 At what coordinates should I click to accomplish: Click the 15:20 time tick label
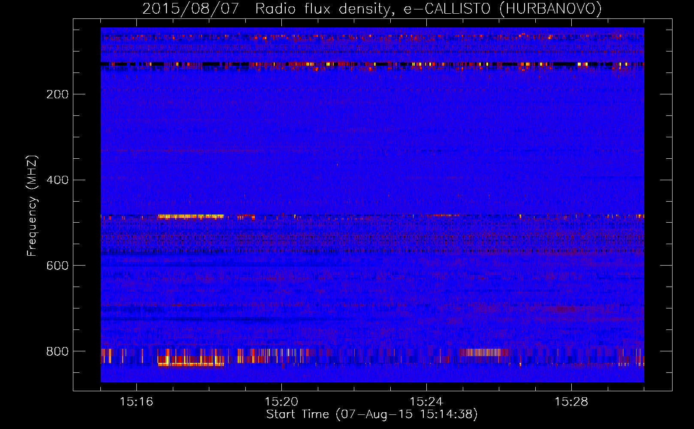click(x=281, y=402)
